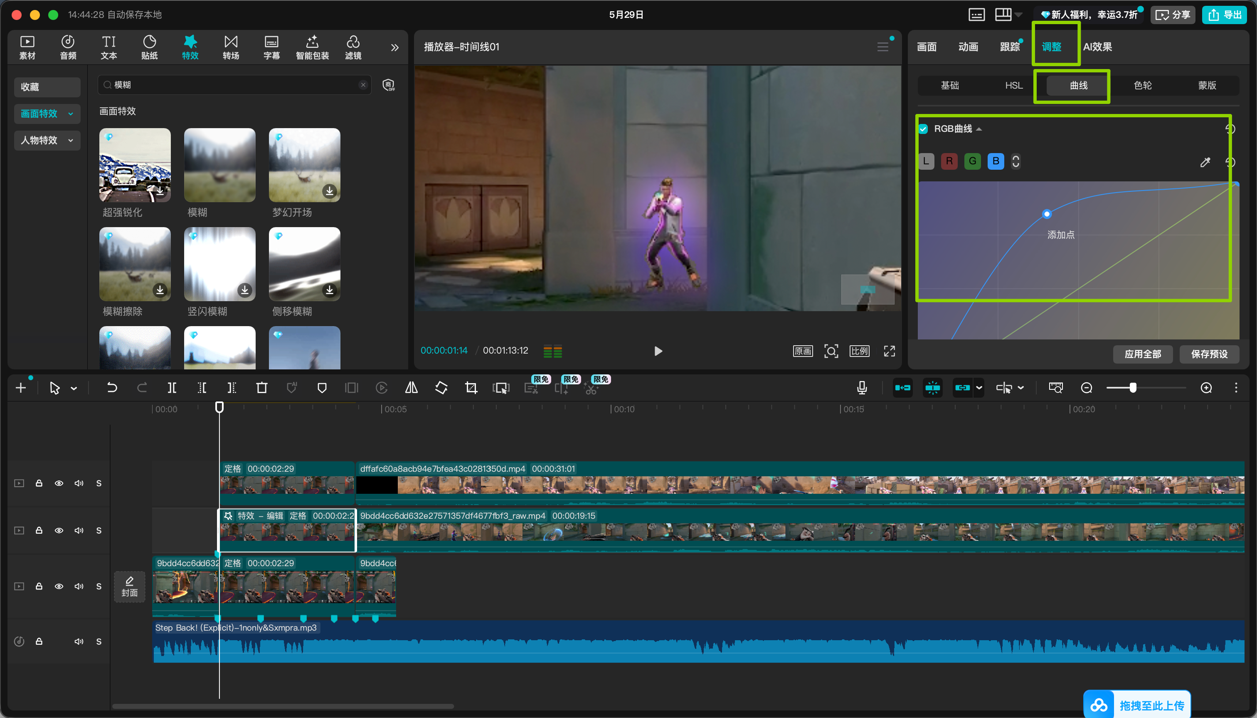Click the 导出 export button
This screenshot has height=718, width=1257.
pyautogui.click(x=1224, y=15)
